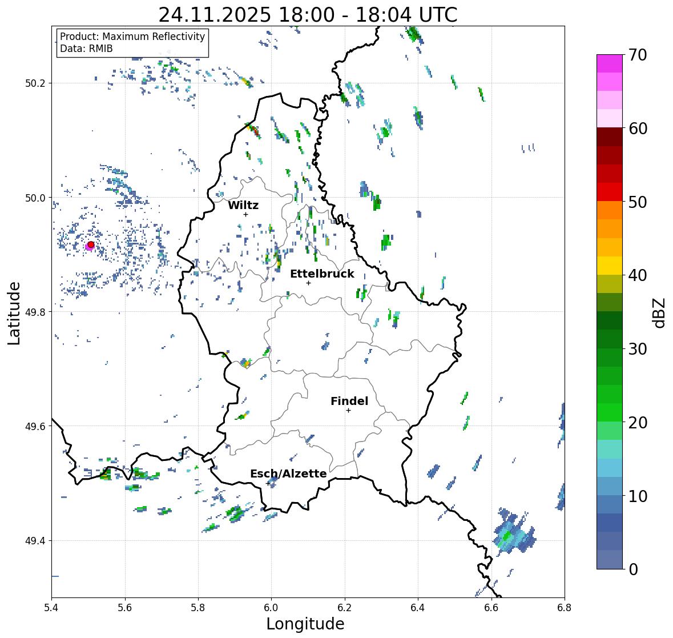Click the cross marker below Ettelbruck
Screen dimensions: 673x638
[308, 283]
